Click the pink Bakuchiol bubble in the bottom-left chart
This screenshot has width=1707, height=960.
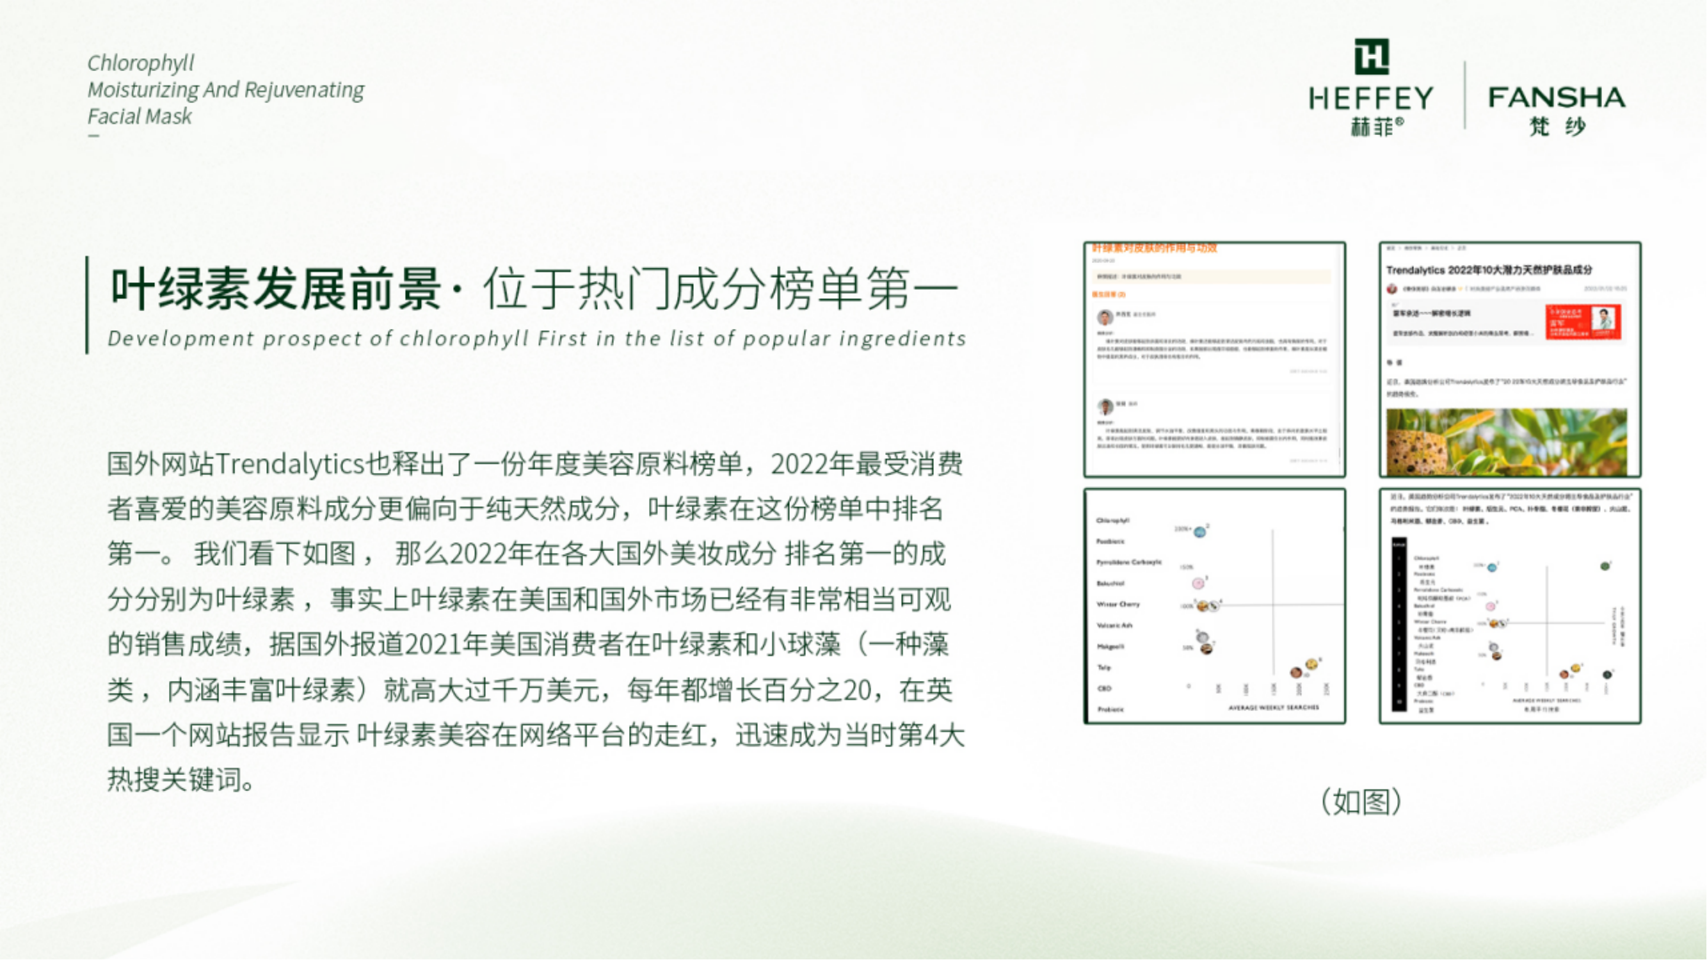click(x=1198, y=584)
